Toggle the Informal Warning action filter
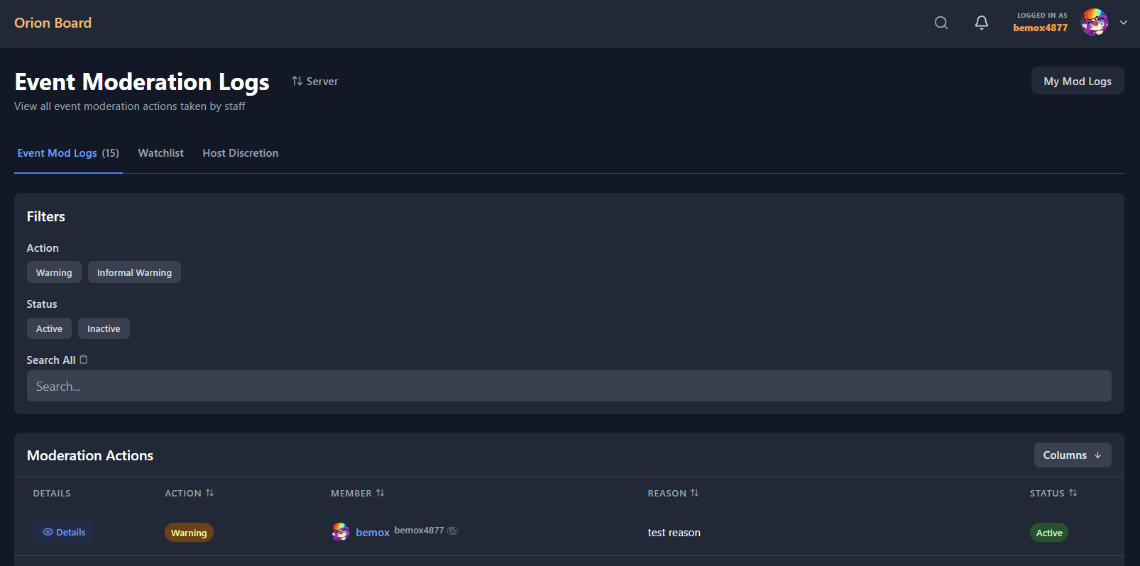 pos(134,272)
